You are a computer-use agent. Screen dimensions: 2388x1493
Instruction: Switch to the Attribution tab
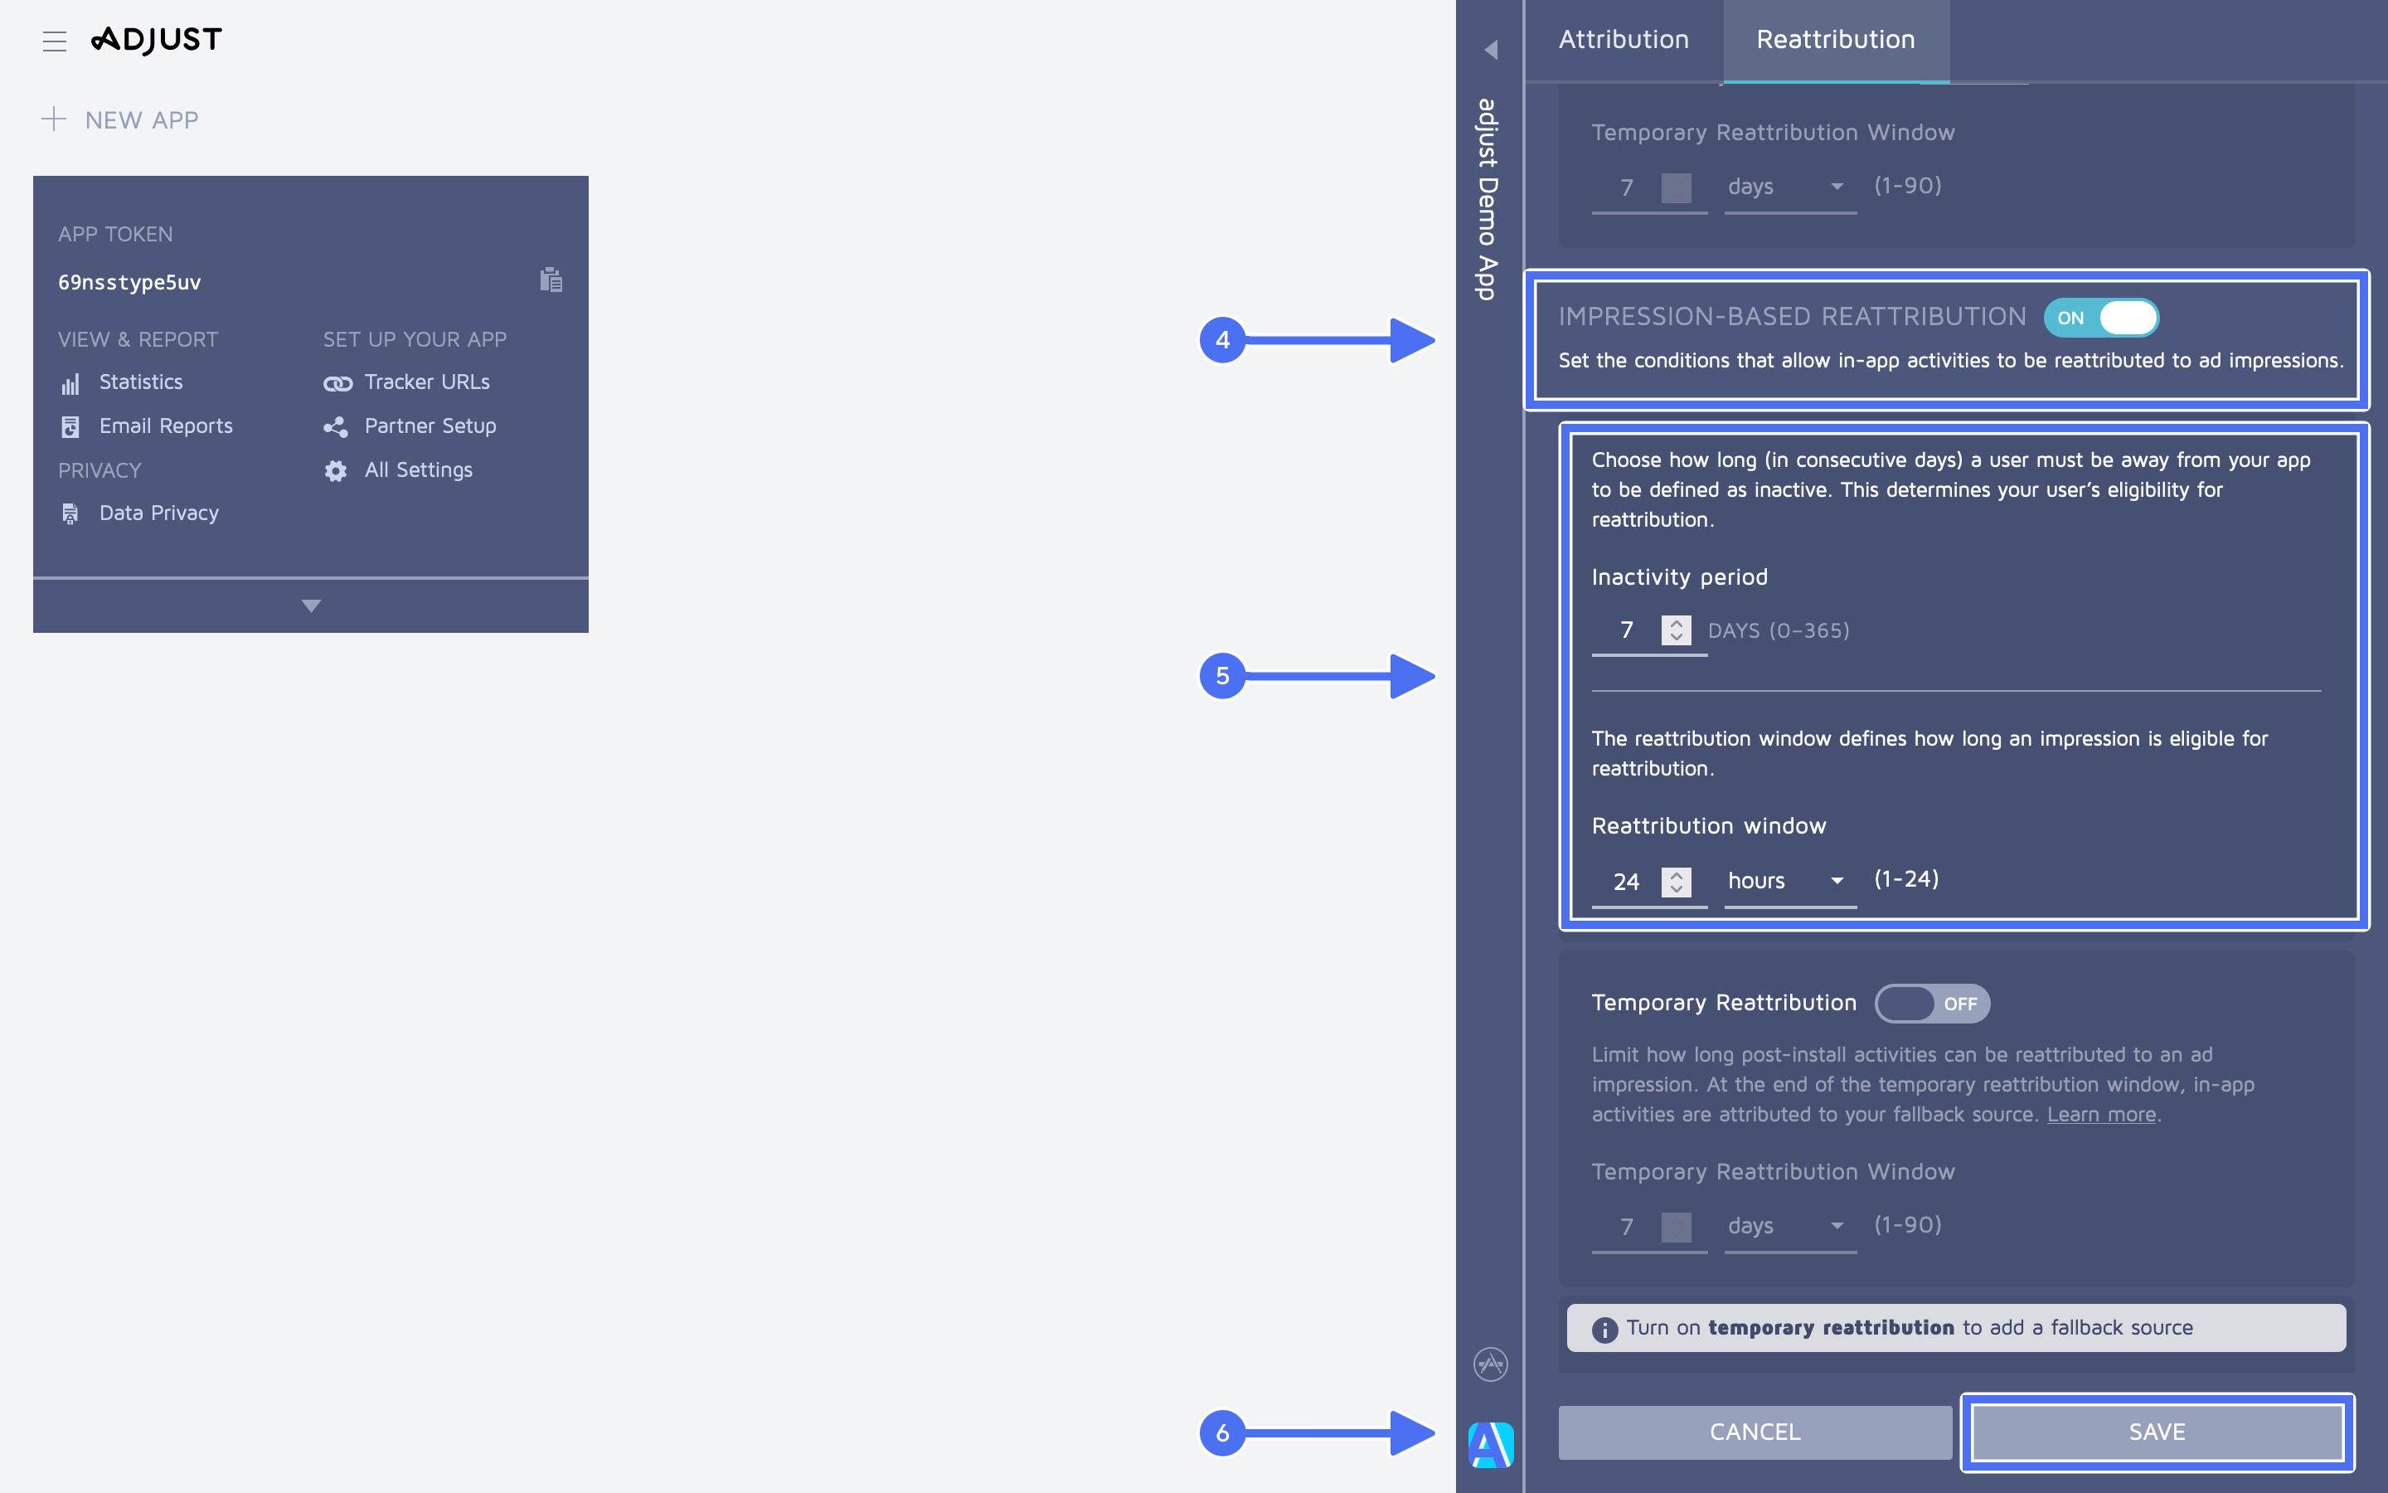[1624, 40]
